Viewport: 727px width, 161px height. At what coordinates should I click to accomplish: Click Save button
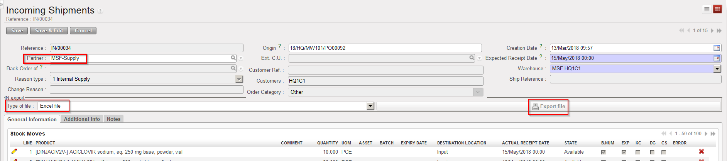click(x=17, y=31)
